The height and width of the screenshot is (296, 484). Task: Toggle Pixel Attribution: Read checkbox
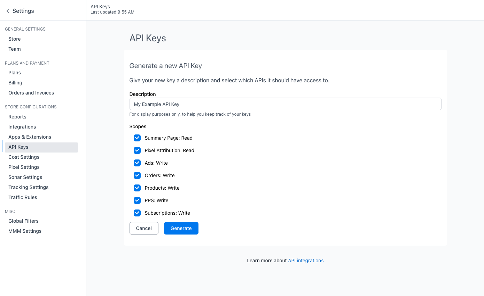pos(137,150)
